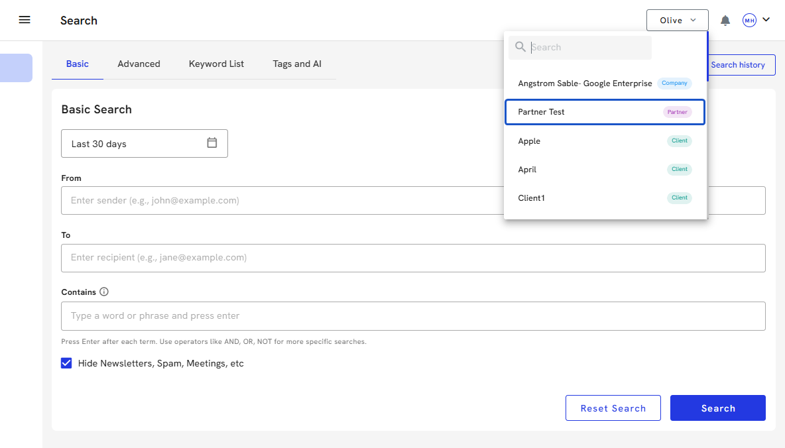Click the MH user avatar icon
This screenshot has height=448, width=785.
pyautogui.click(x=749, y=21)
